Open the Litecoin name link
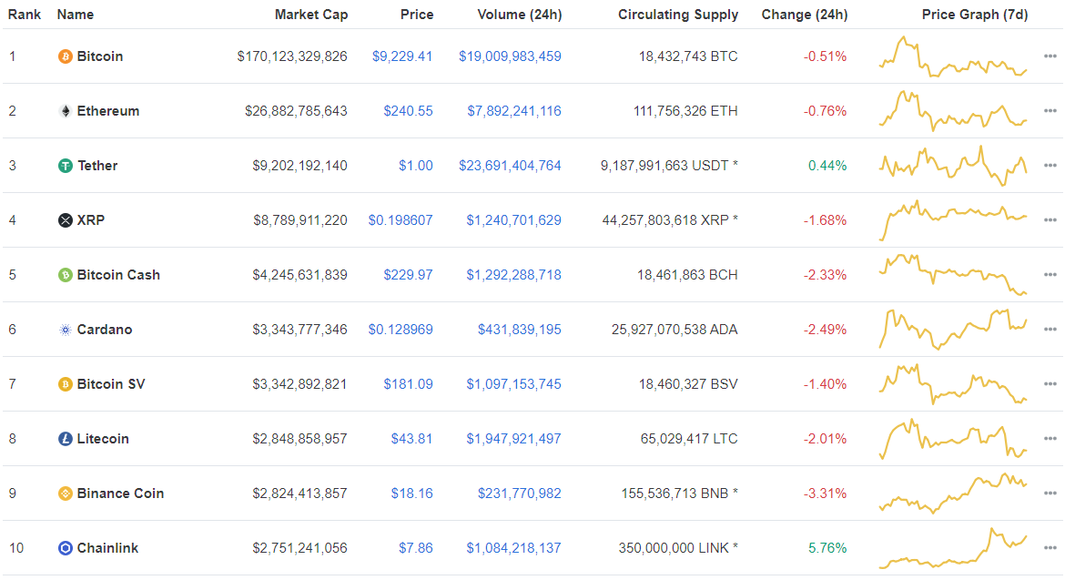The width and height of the screenshot is (1065, 580). pos(103,439)
